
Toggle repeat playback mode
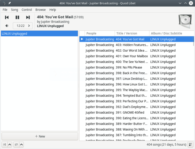[16, 144]
